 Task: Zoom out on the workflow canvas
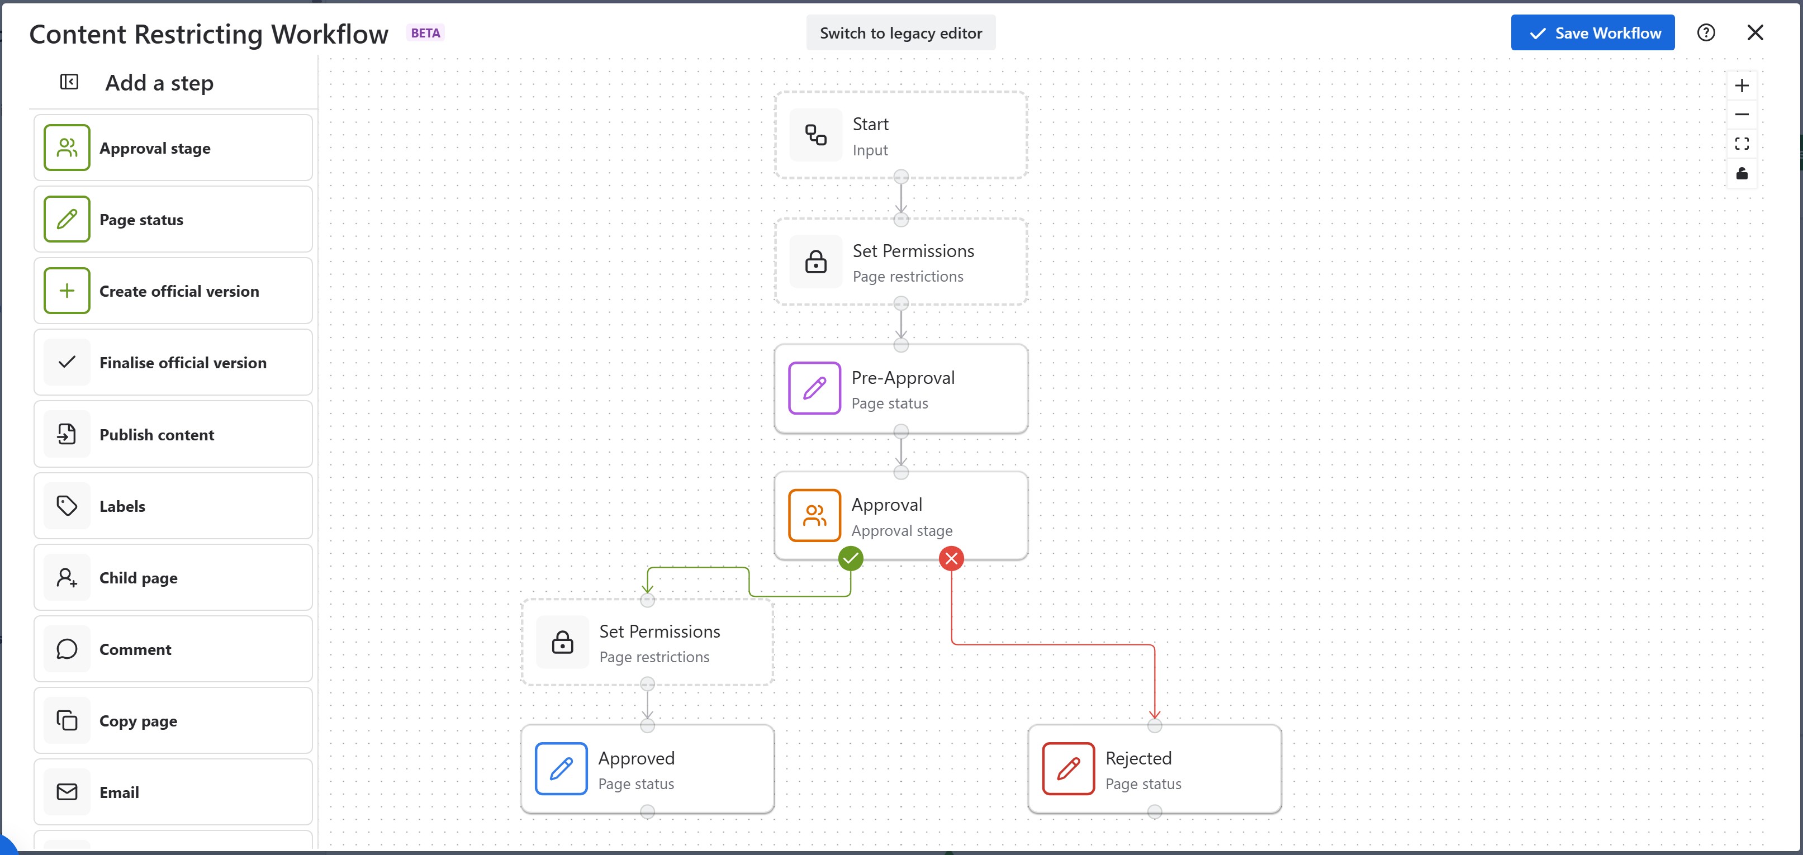1742,115
